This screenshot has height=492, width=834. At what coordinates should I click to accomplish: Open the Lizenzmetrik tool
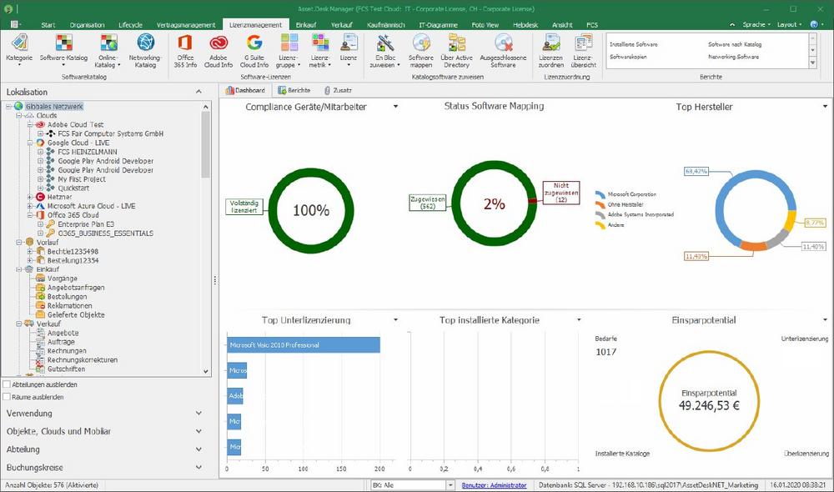point(320,50)
